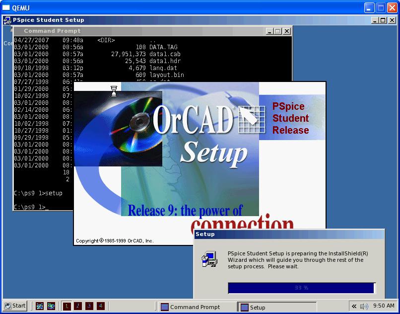Select Setup taskbar button
The height and width of the screenshot is (314, 400).
coord(277,307)
